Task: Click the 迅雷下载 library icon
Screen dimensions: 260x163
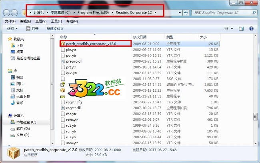Action: pos(13,96)
